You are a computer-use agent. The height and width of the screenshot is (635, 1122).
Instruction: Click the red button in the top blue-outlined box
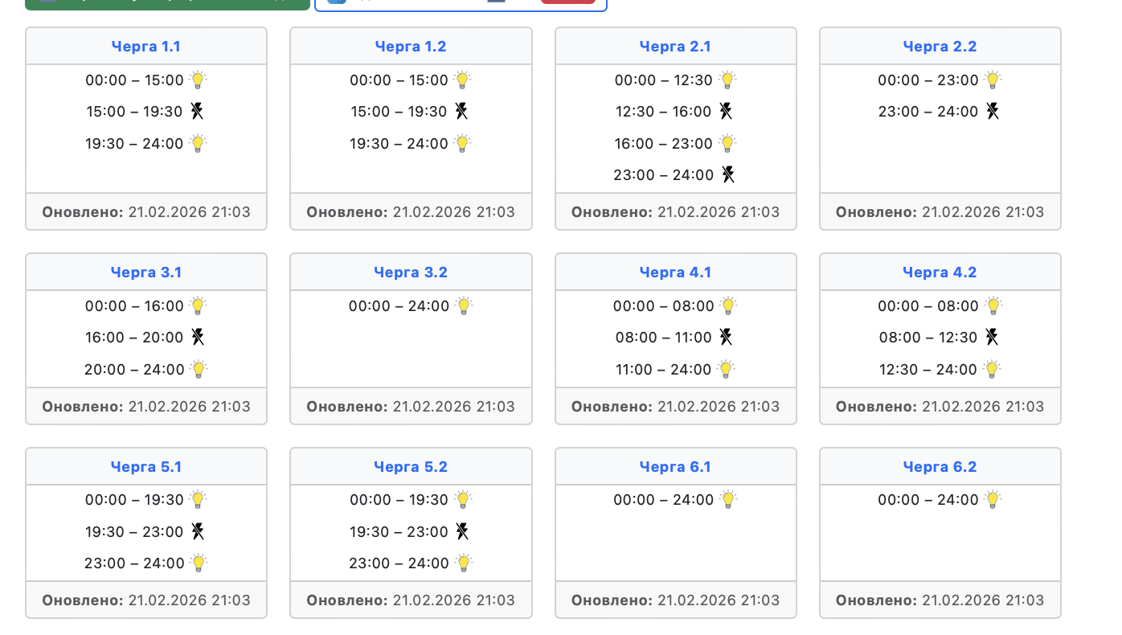coord(568,2)
